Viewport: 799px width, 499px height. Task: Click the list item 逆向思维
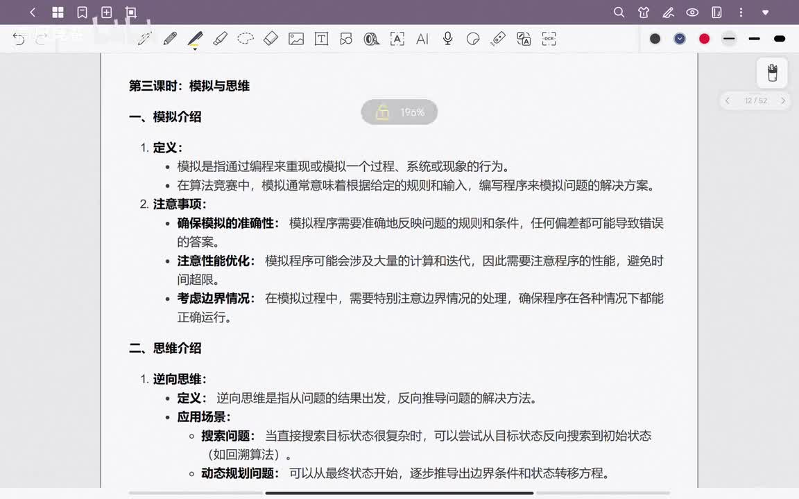pos(180,379)
